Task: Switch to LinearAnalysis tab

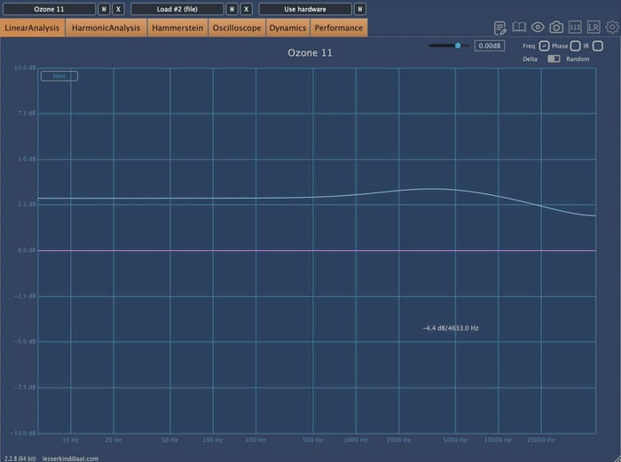Action: click(32, 27)
